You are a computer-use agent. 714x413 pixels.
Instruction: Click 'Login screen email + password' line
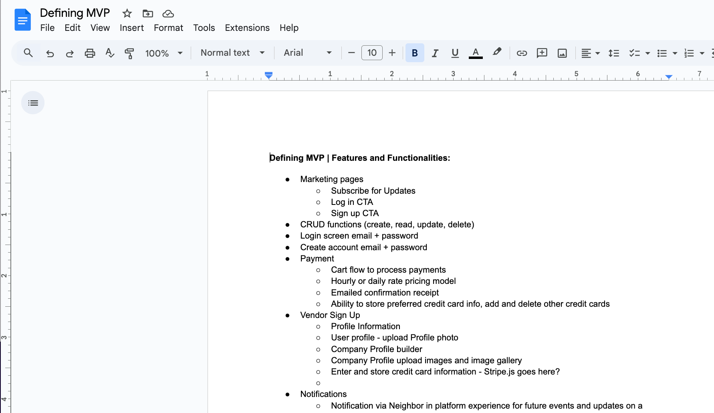pyautogui.click(x=359, y=236)
